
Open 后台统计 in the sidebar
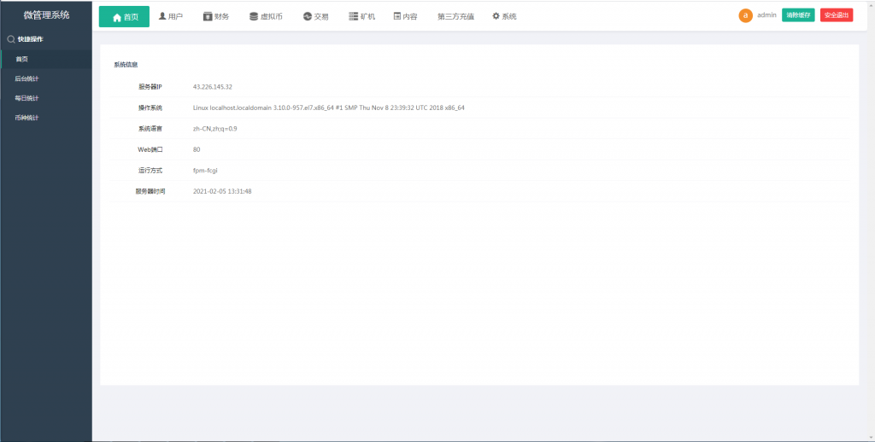coord(26,79)
